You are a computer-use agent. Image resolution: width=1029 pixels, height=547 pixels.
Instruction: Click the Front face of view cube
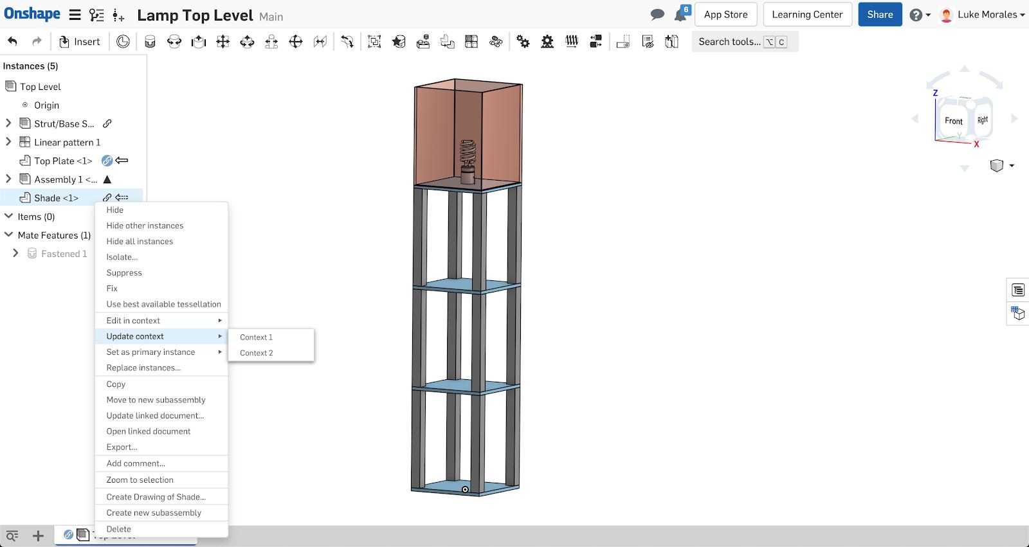pyautogui.click(x=953, y=121)
